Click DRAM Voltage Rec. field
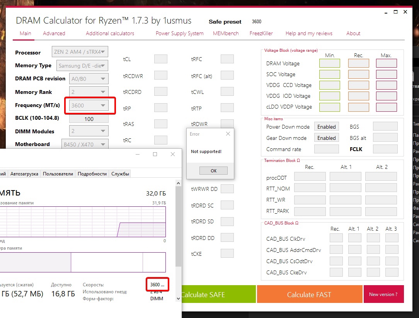The width and height of the screenshot is (419, 318). (x=359, y=63)
